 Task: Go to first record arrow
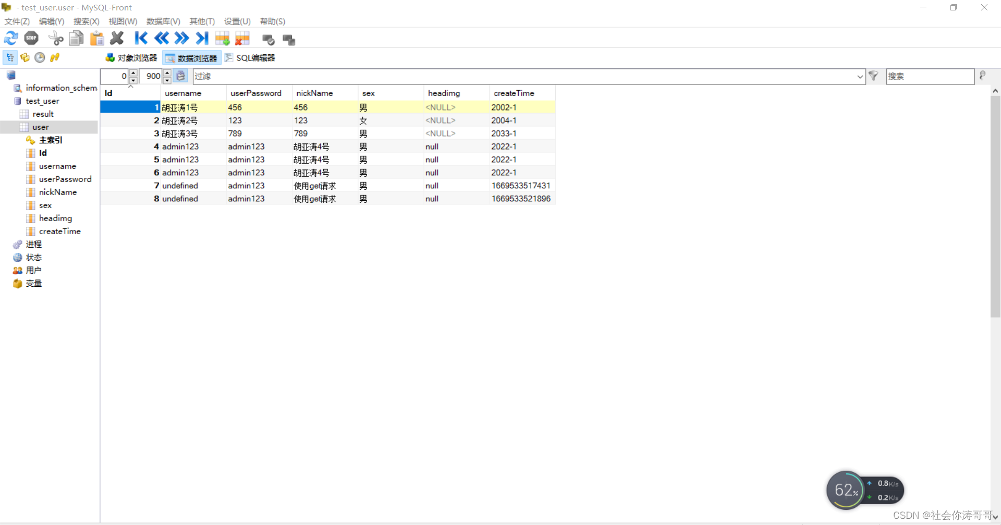pyautogui.click(x=141, y=38)
